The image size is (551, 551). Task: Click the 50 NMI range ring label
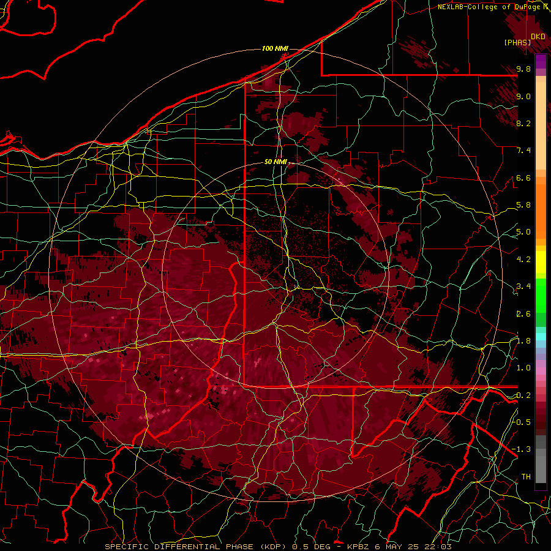(275, 162)
